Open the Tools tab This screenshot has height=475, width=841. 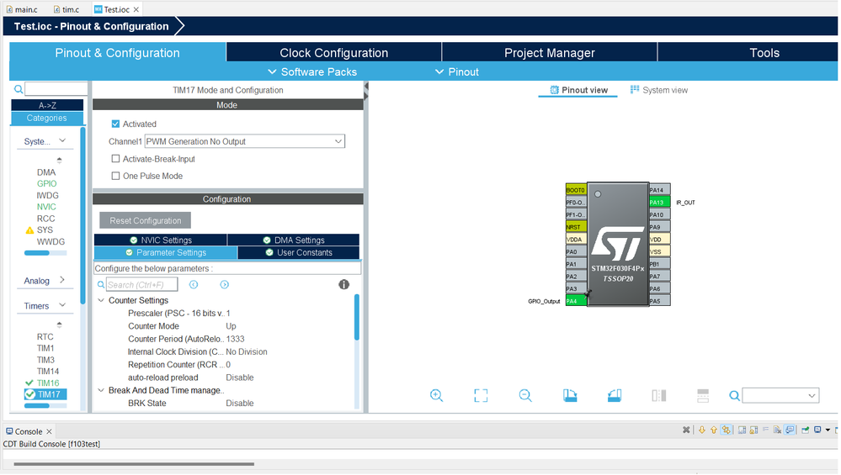764,52
